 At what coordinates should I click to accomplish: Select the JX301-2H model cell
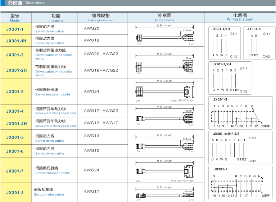coord(16,70)
